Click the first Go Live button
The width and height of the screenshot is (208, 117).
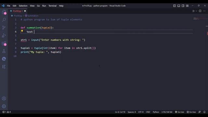coord(179,112)
